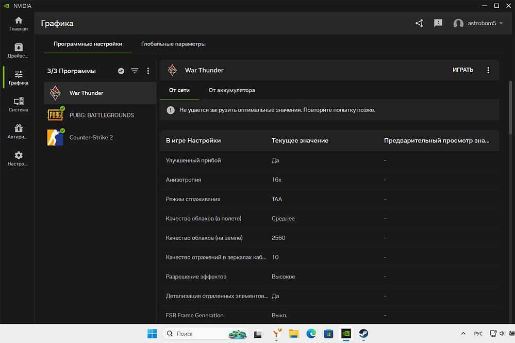Open the feedback message icon

(438, 23)
